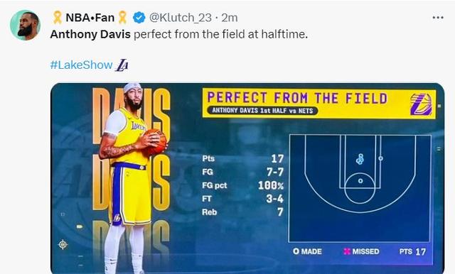
Task: Click the crosshair icon in the graphic's corner
Action: click(63, 244)
